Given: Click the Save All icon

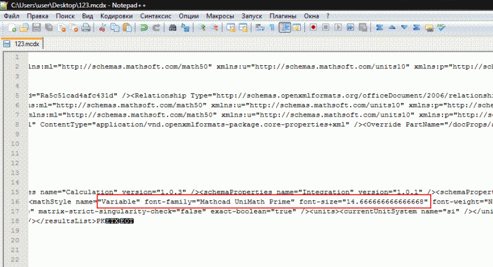Looking at the screenshot, I should pyautogui.click(x=49, y=28).
